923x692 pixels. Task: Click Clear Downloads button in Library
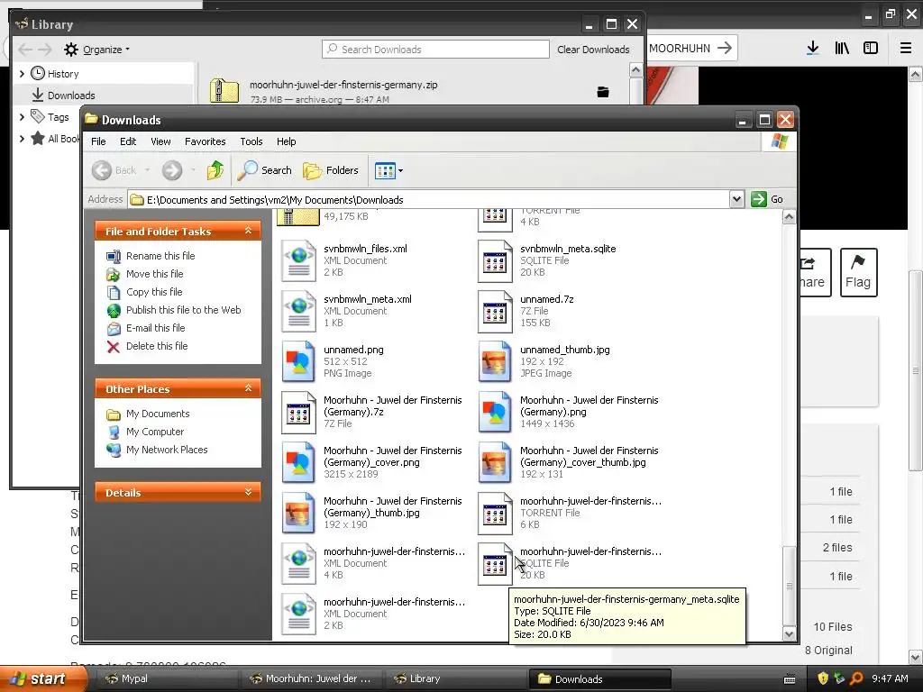[593, 50]
